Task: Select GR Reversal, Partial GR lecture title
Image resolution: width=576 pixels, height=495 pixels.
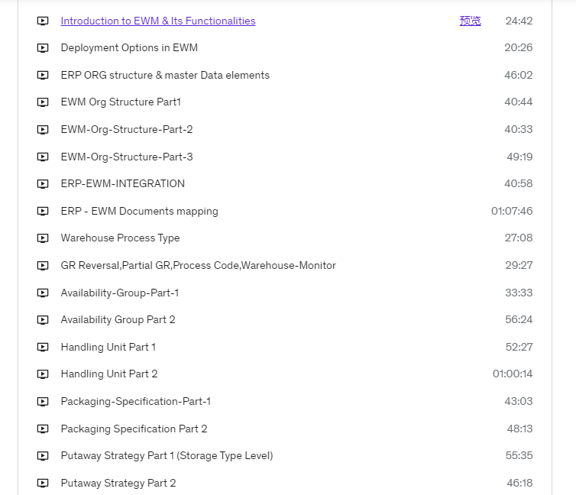Action: (x=199, y=266)
